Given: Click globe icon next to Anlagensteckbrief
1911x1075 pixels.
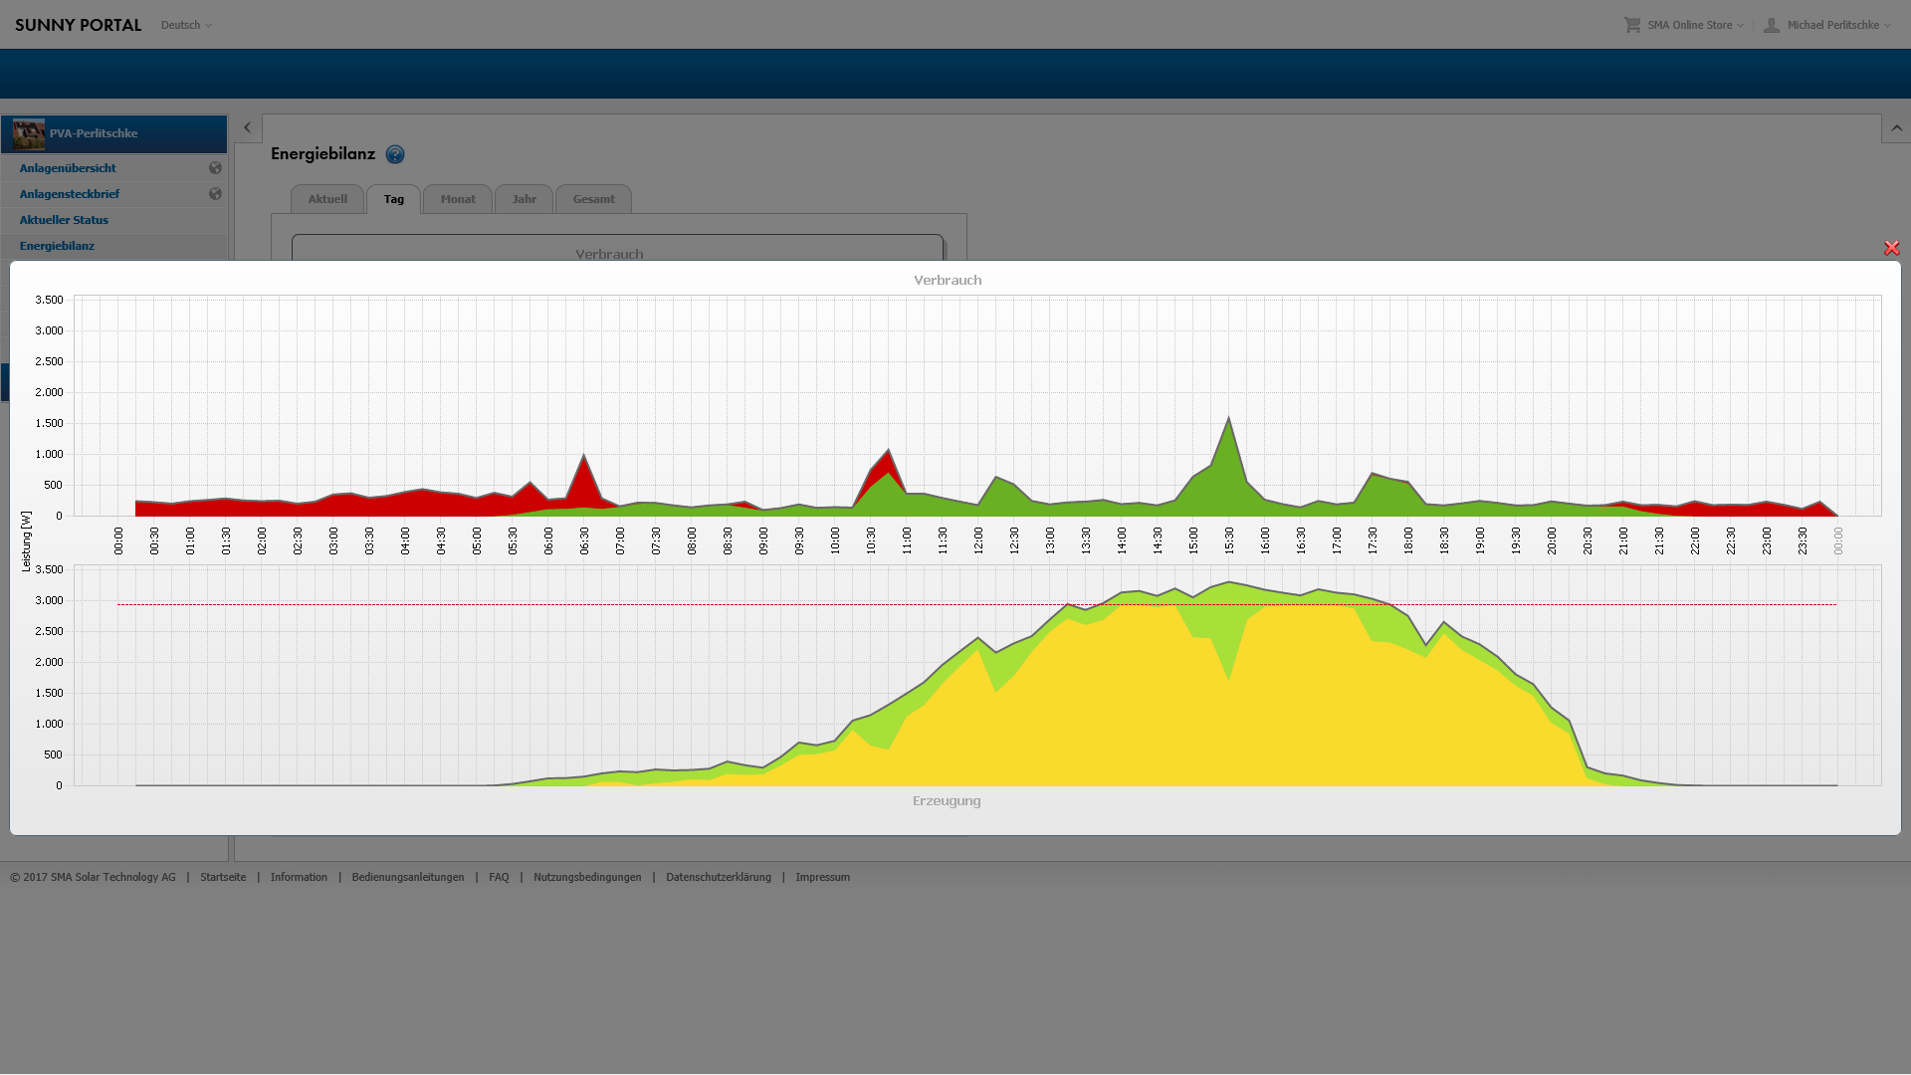Looking at the screenshot, I should coord(215,194).
